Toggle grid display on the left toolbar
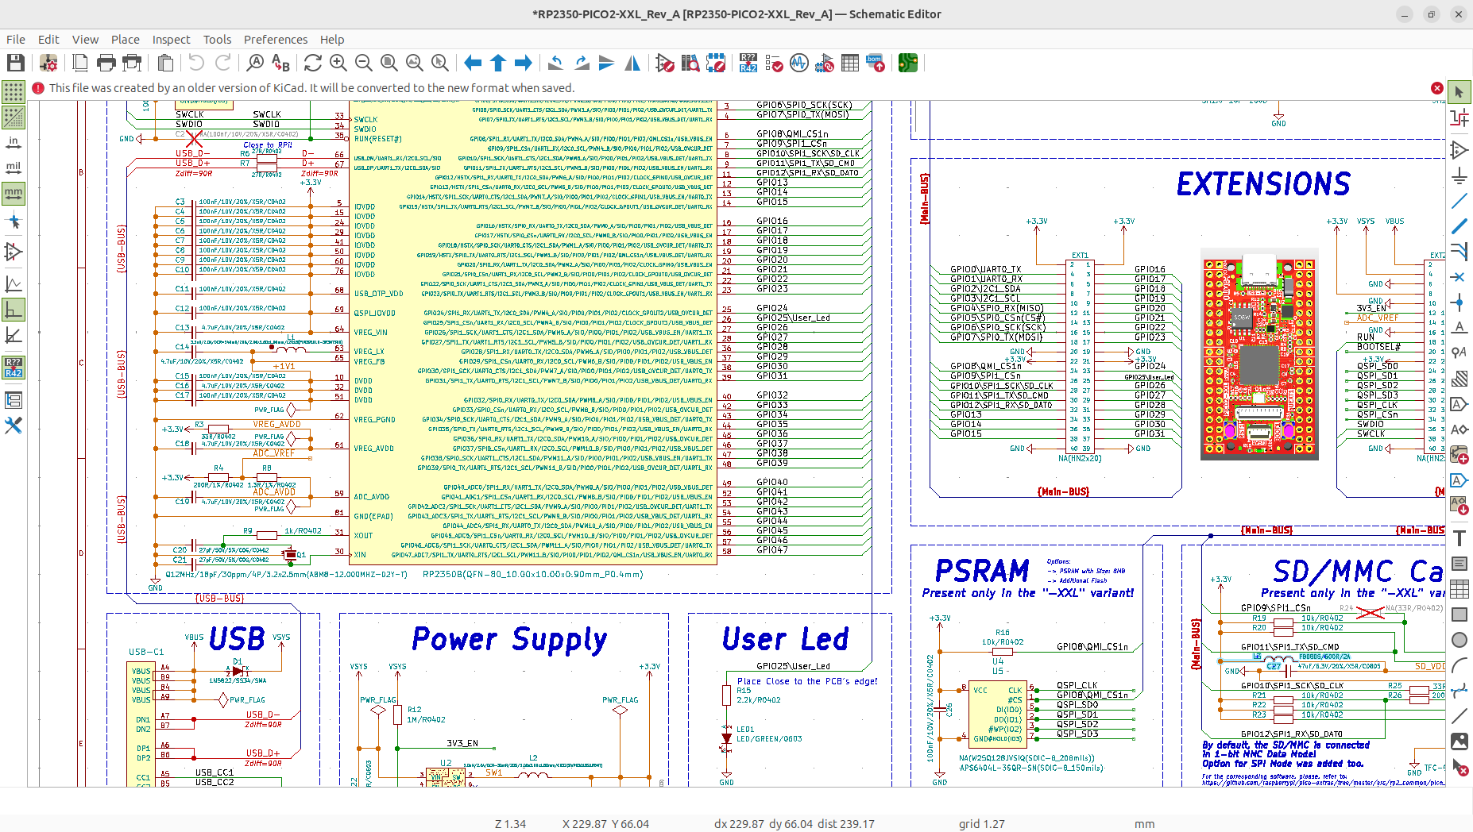The image size is (1473, 832). coord(14,92)
